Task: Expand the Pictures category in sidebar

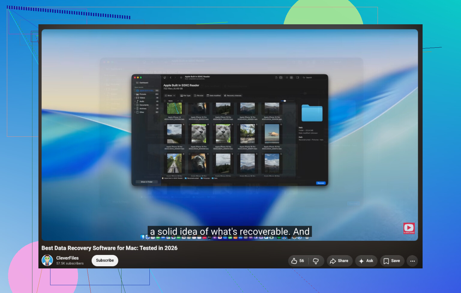Action: [135, 94]
